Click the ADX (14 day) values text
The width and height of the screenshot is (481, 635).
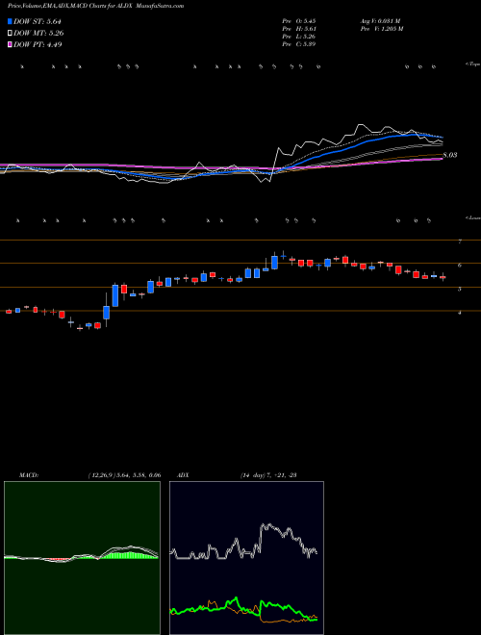[267, 475]
